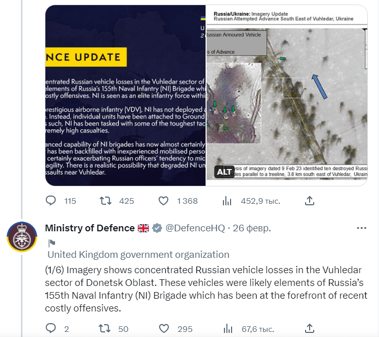Reply to the top tweet with 115 comments
The image size is (379, 337).
pos(51,201)
